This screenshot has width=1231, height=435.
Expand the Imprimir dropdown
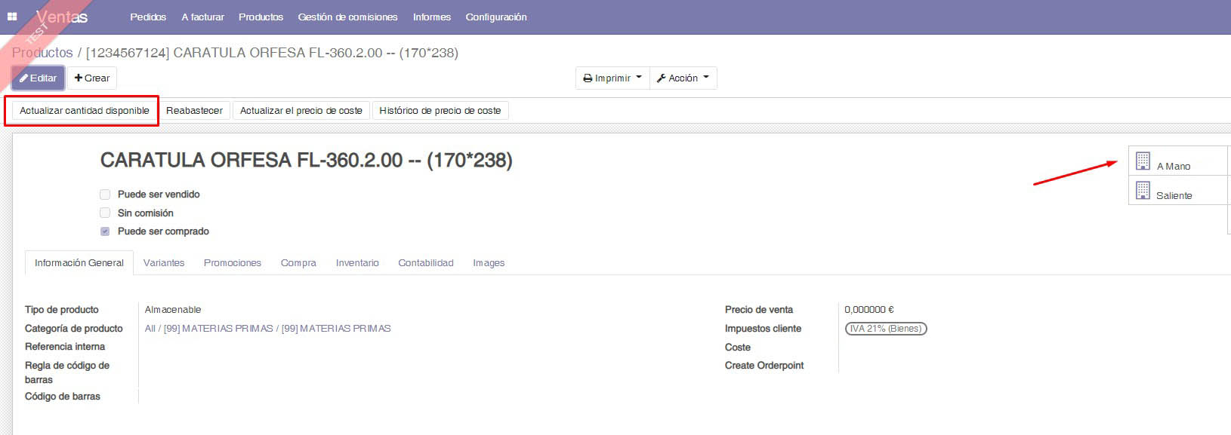612,78
